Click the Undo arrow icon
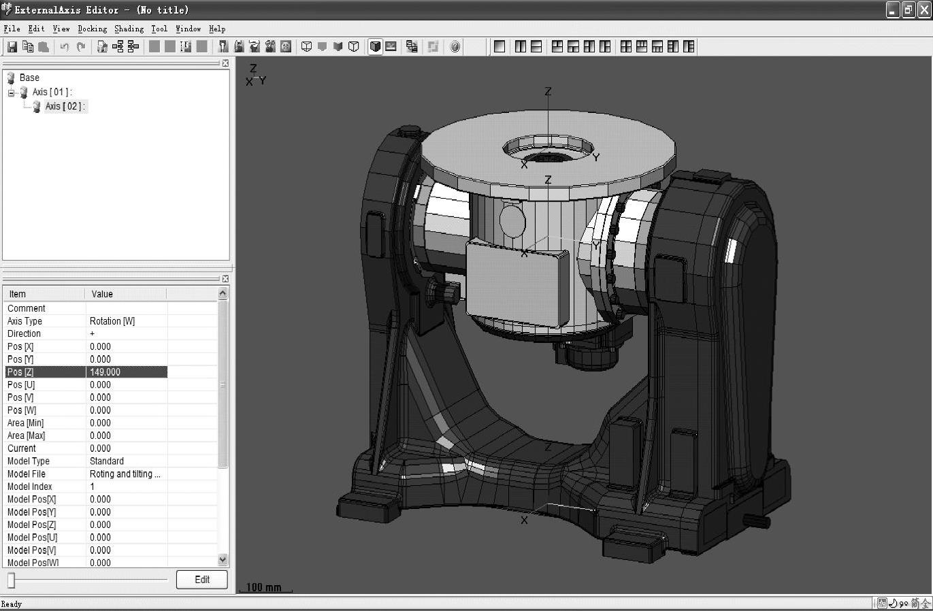The image size is (933, 611). click(x=65, y=47)
